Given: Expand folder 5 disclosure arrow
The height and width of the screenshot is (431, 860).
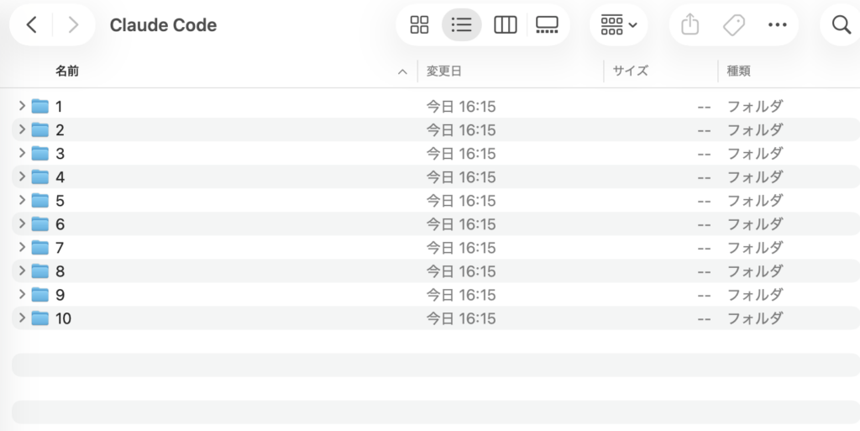Looking at the screenshot, I should (x=22, y=200).
